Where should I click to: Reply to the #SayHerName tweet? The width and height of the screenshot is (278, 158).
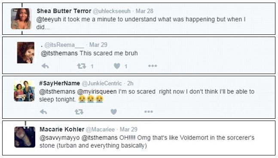coord(43,112)
